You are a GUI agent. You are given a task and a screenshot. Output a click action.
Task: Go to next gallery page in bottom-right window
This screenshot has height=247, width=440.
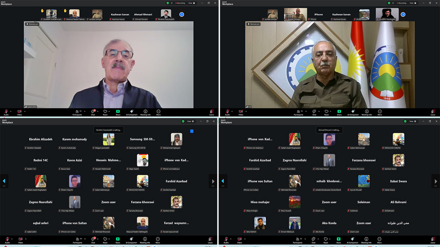(435, 181)
